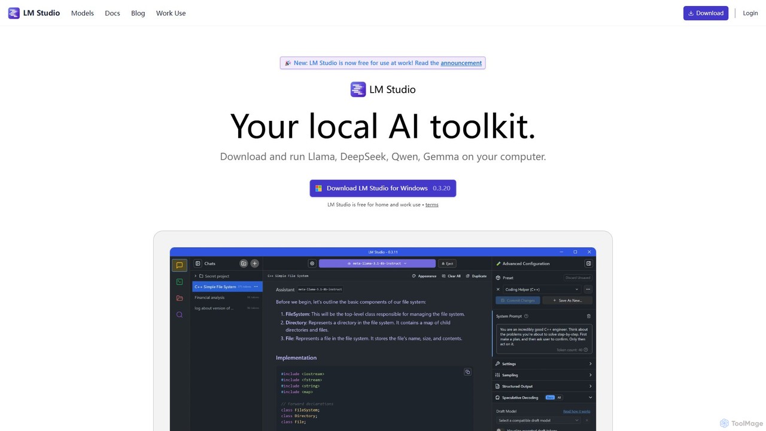Open the Login page
Viewport: 766px width, 431px height.
(750, 13)
